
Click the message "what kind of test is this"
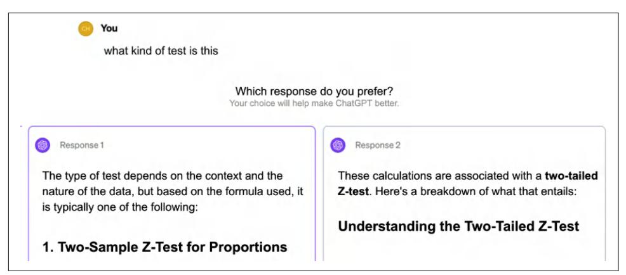(x=161, y=51)
